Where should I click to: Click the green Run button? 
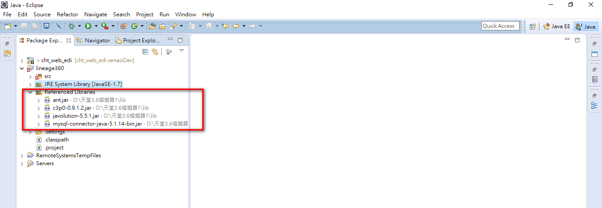tap(88, 26)
